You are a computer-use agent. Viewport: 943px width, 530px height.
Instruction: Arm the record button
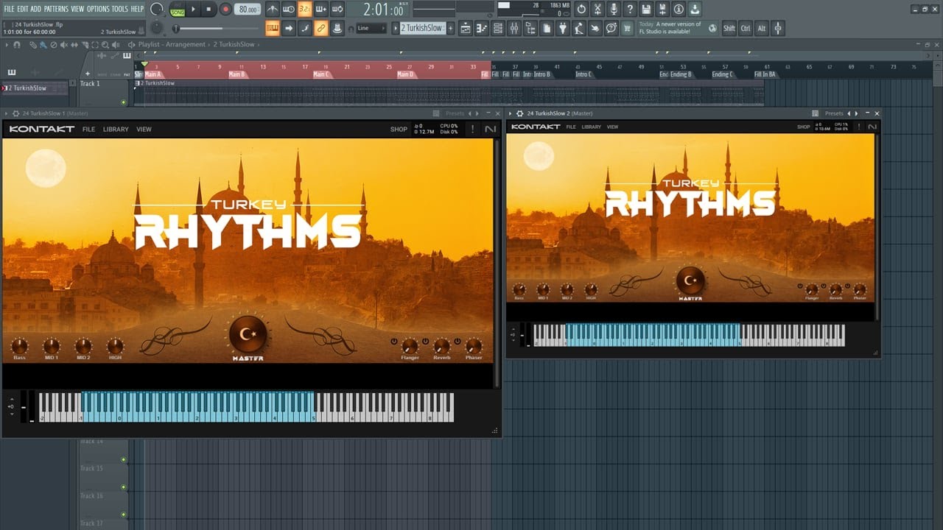[225, 10]
